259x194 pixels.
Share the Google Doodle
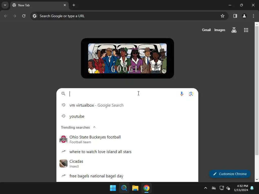[164, 71]
